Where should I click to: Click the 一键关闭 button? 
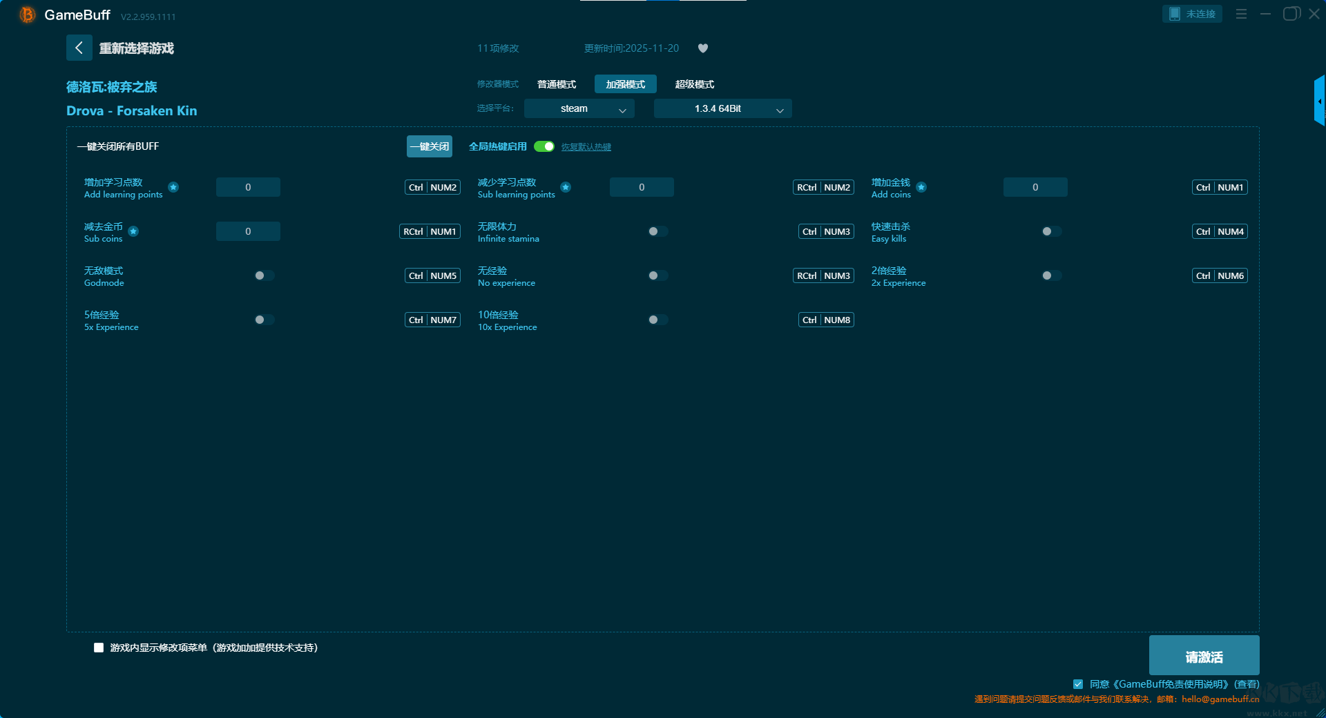(429, 146)
